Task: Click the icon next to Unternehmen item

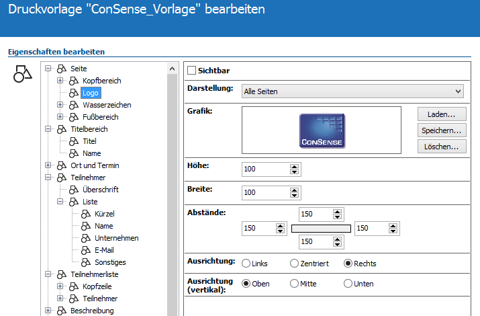Action: coord(86,238)
